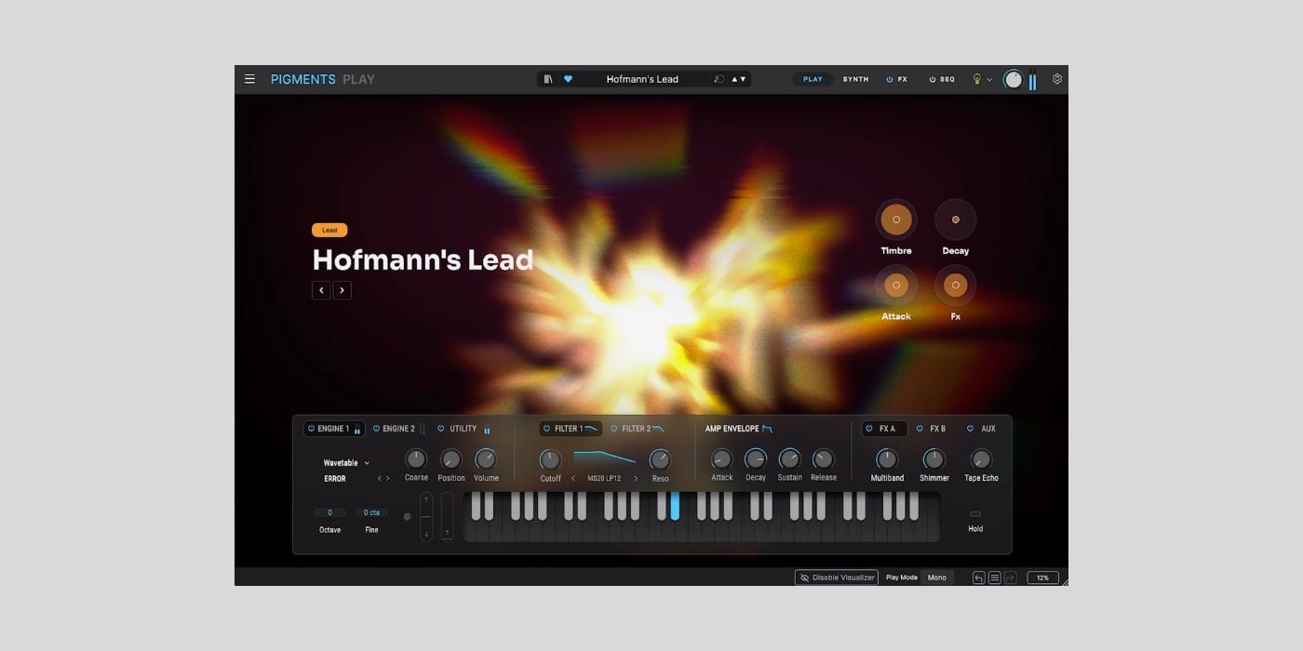Viewport: 1303px width, 651px height.
Task: Click the Shimmer effect knob
Action: coord(934,458)
